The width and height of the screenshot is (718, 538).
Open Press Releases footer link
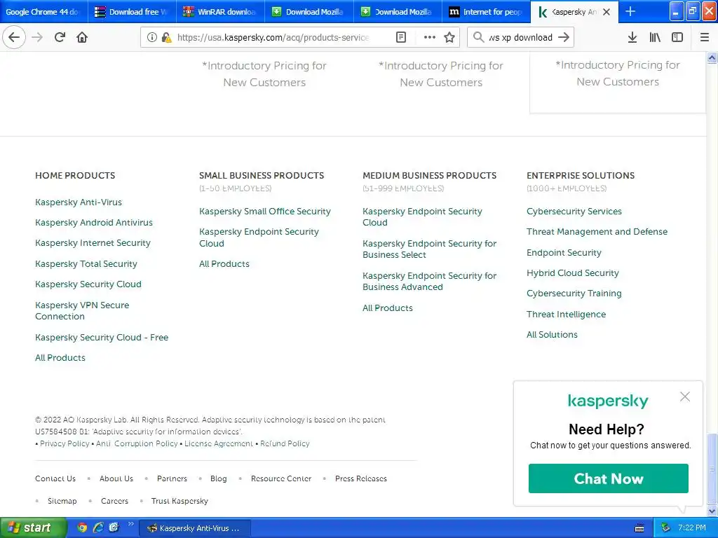click(361, 478)
